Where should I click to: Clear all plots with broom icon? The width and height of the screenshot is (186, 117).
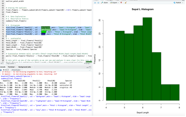coord(126,3)
